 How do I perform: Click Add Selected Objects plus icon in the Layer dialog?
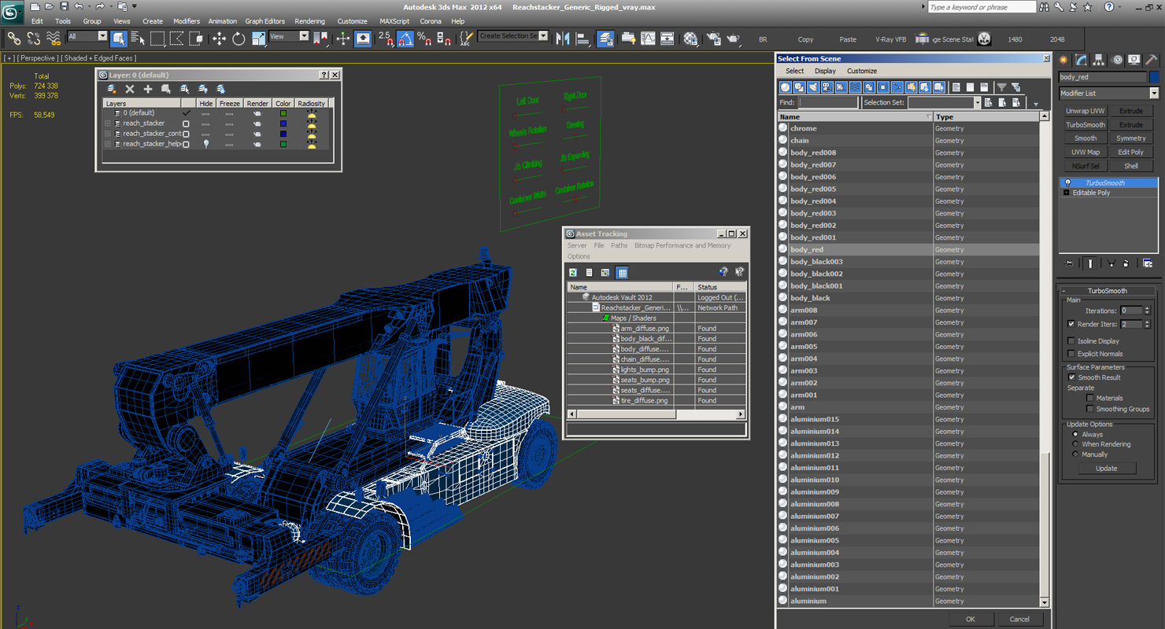148,89
